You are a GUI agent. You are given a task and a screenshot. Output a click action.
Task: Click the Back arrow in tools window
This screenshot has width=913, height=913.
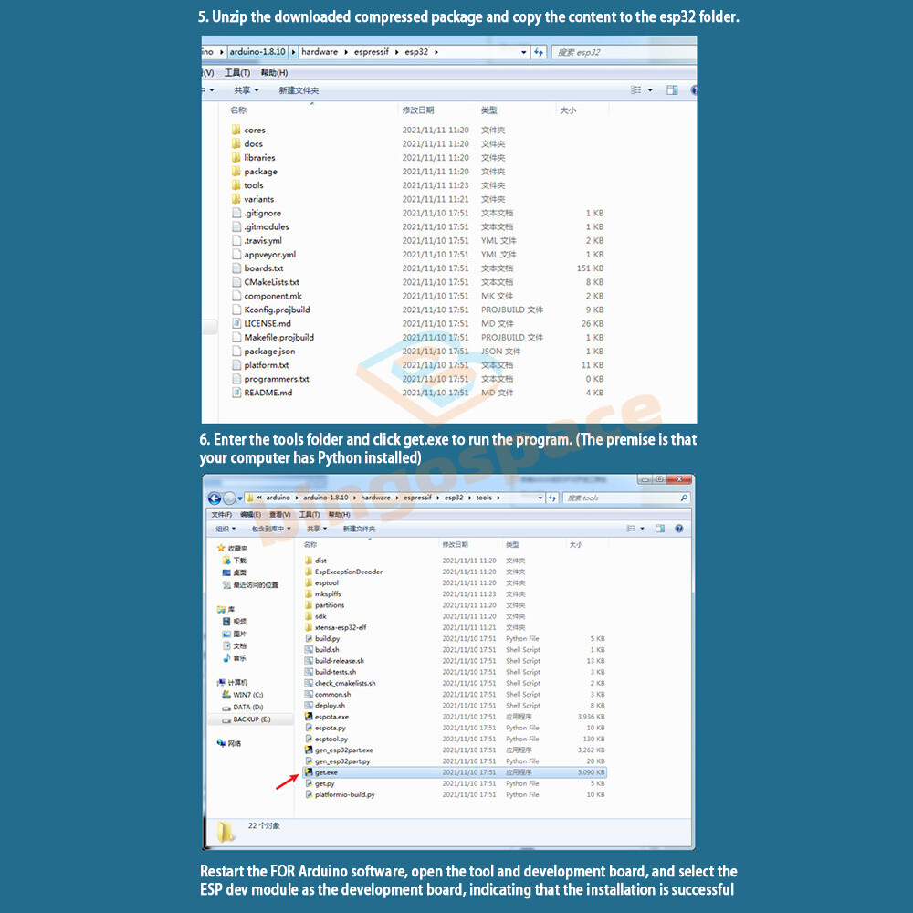coord(215,498)
